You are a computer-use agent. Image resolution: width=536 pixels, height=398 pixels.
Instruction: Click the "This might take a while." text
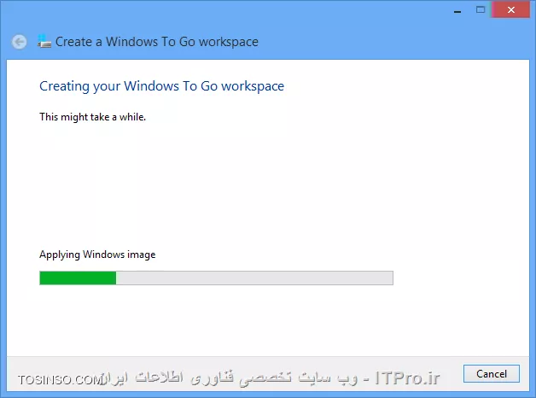[x=93, y=117]
